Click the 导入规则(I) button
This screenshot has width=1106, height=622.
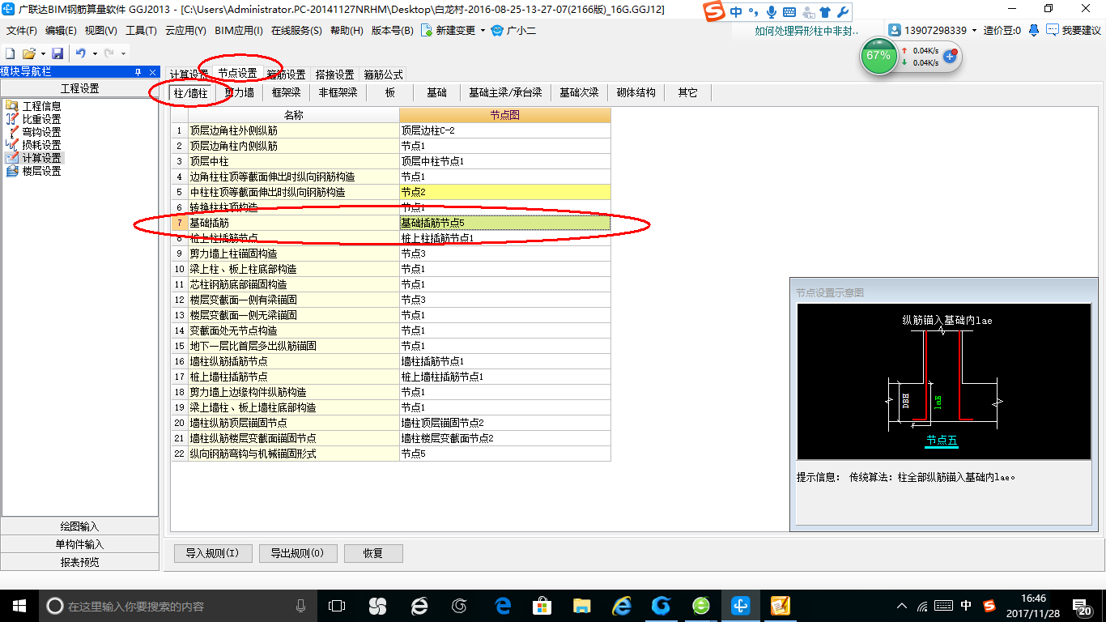click(212, 553)
